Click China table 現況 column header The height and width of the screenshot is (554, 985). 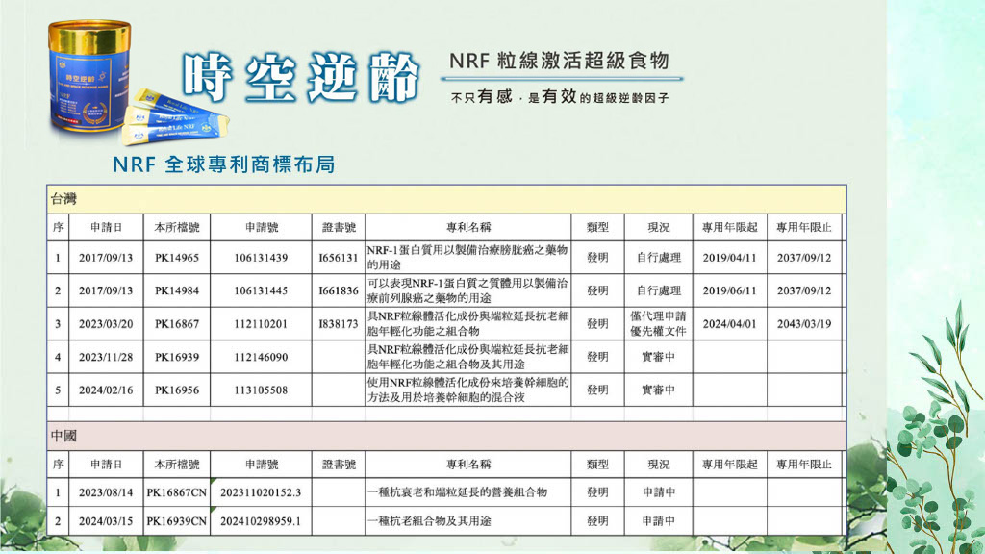[x=658, y=465]
